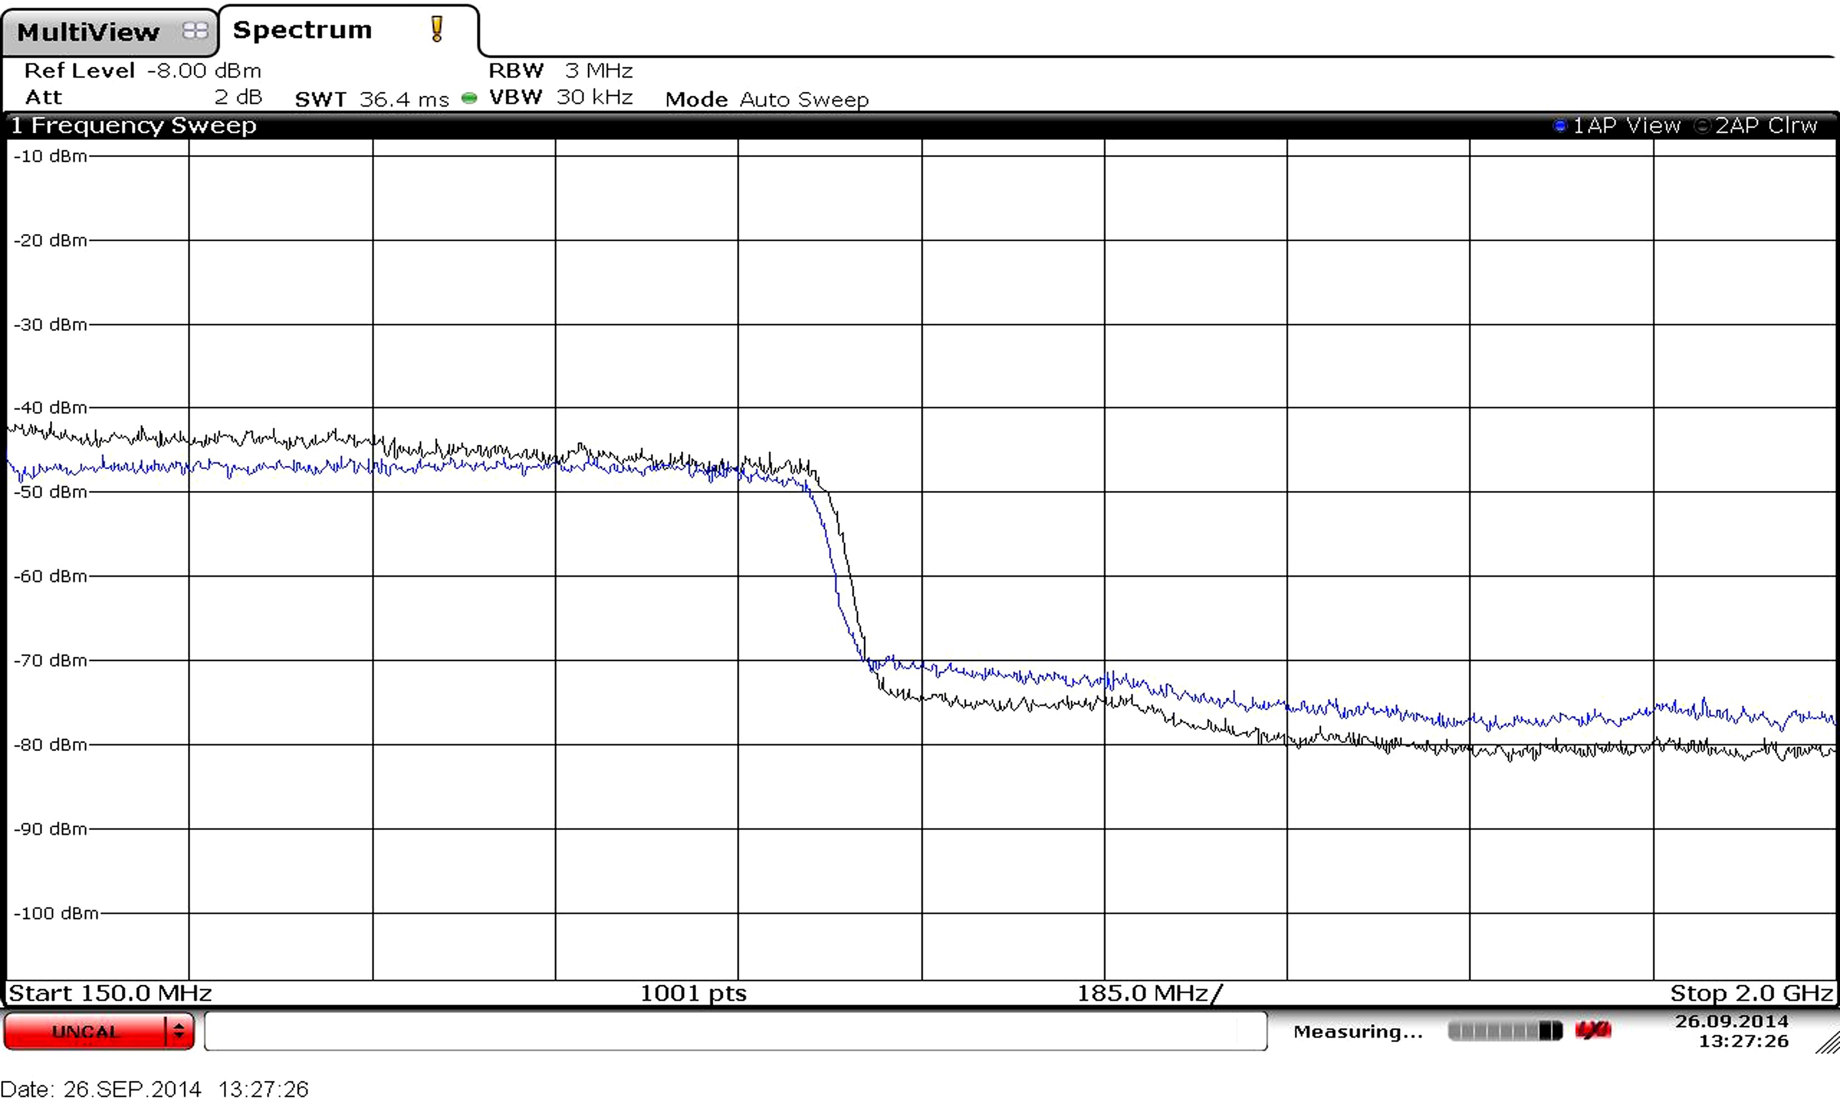Select the Spectrum tab
Screen dimensions: 1840x1103
point(302,29)
